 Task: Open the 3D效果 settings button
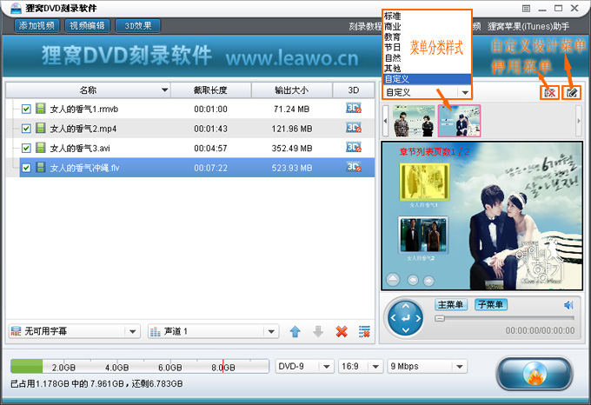[x=138, y=25]
